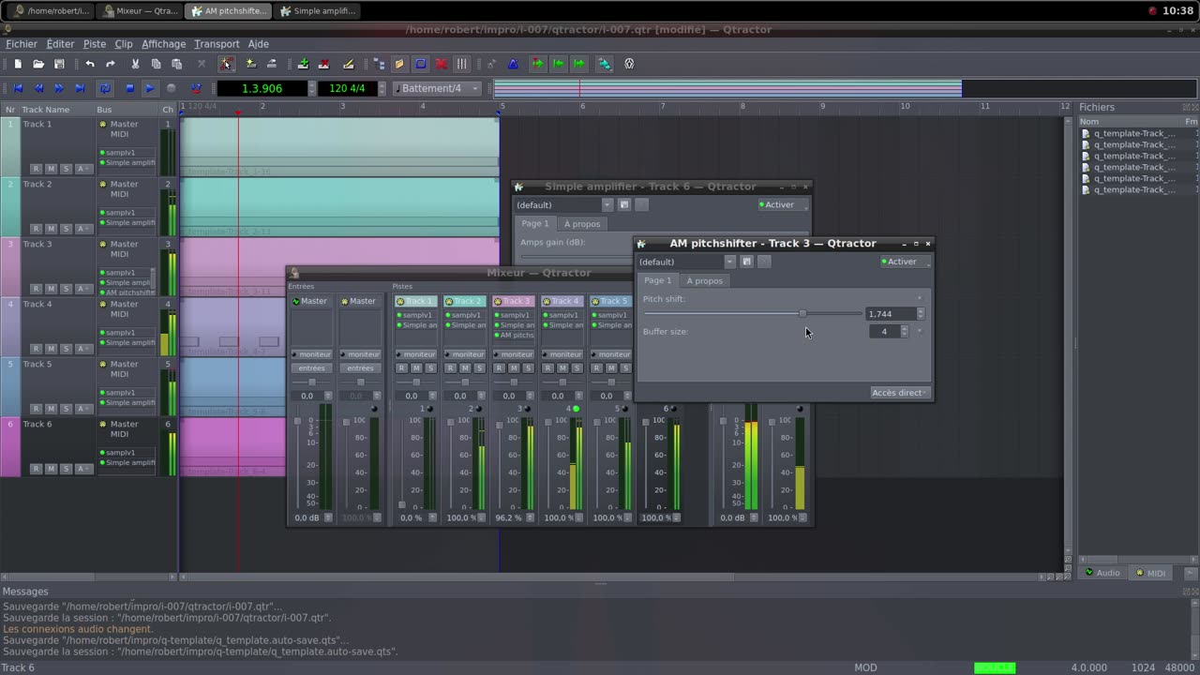The image size is (1200, 675).
Task: Click the Track 3 header in the Mixer
Action: click(513, 301)
